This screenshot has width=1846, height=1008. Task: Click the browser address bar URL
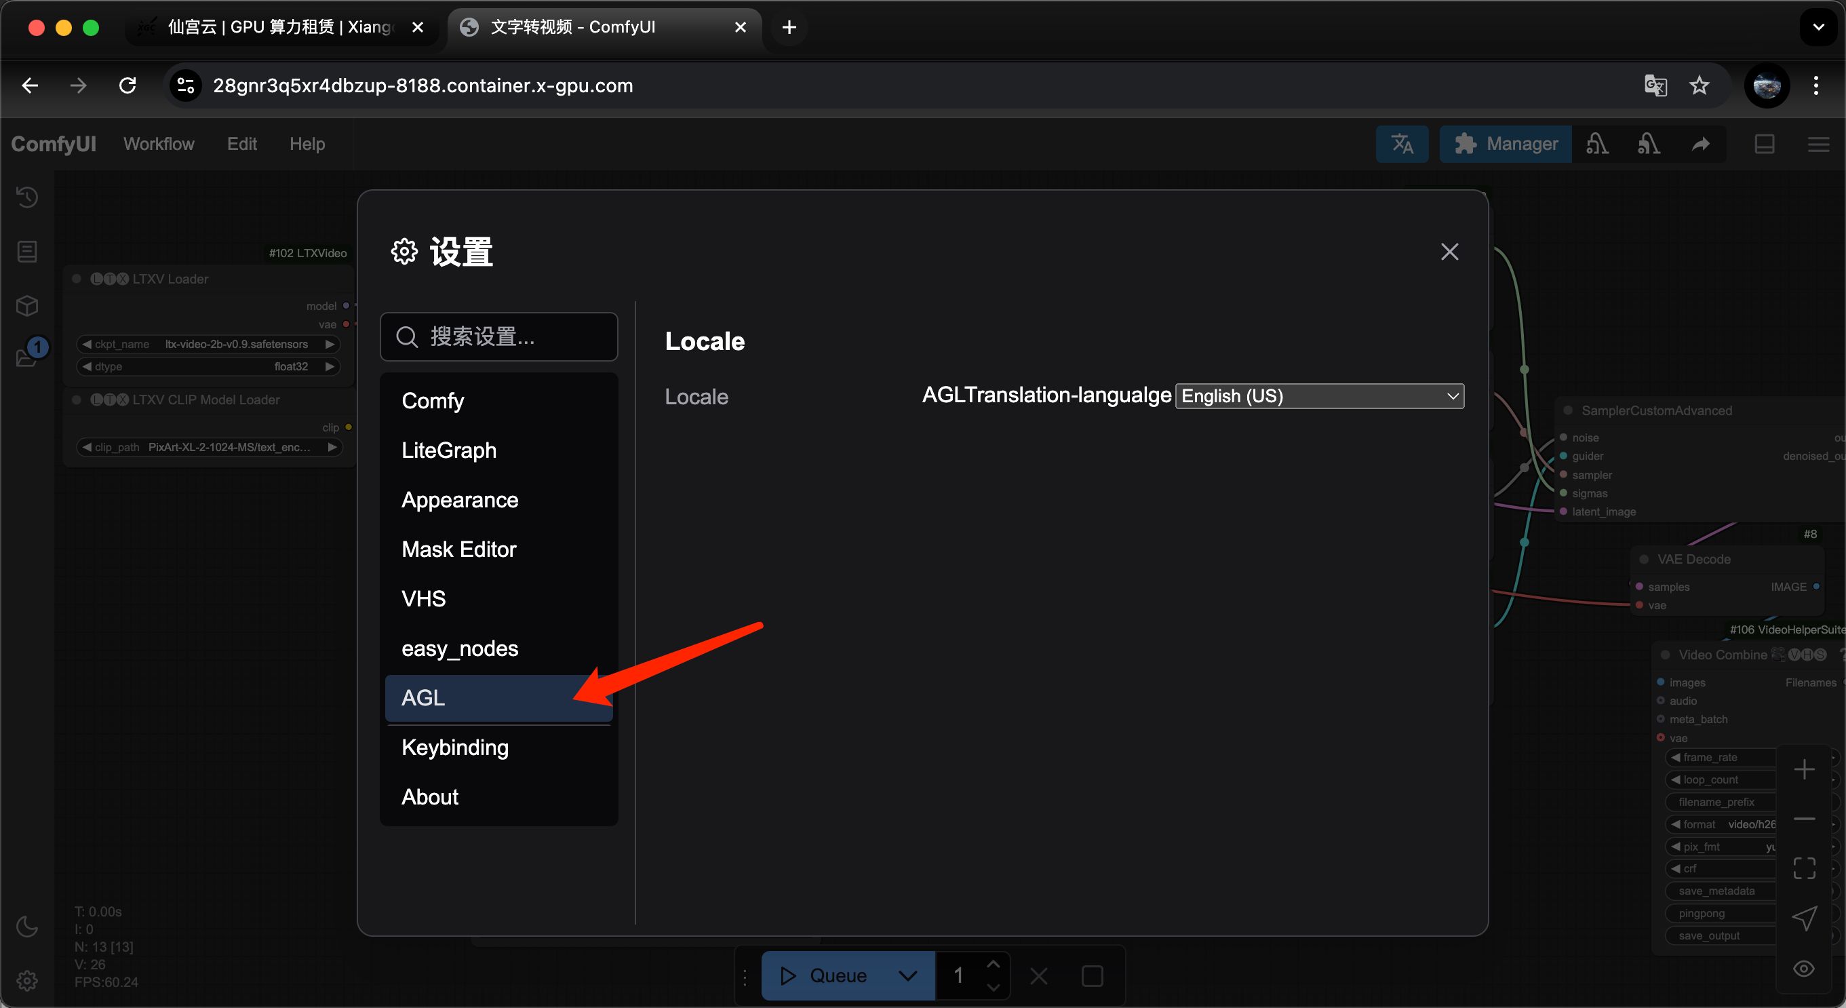(423, 86)
